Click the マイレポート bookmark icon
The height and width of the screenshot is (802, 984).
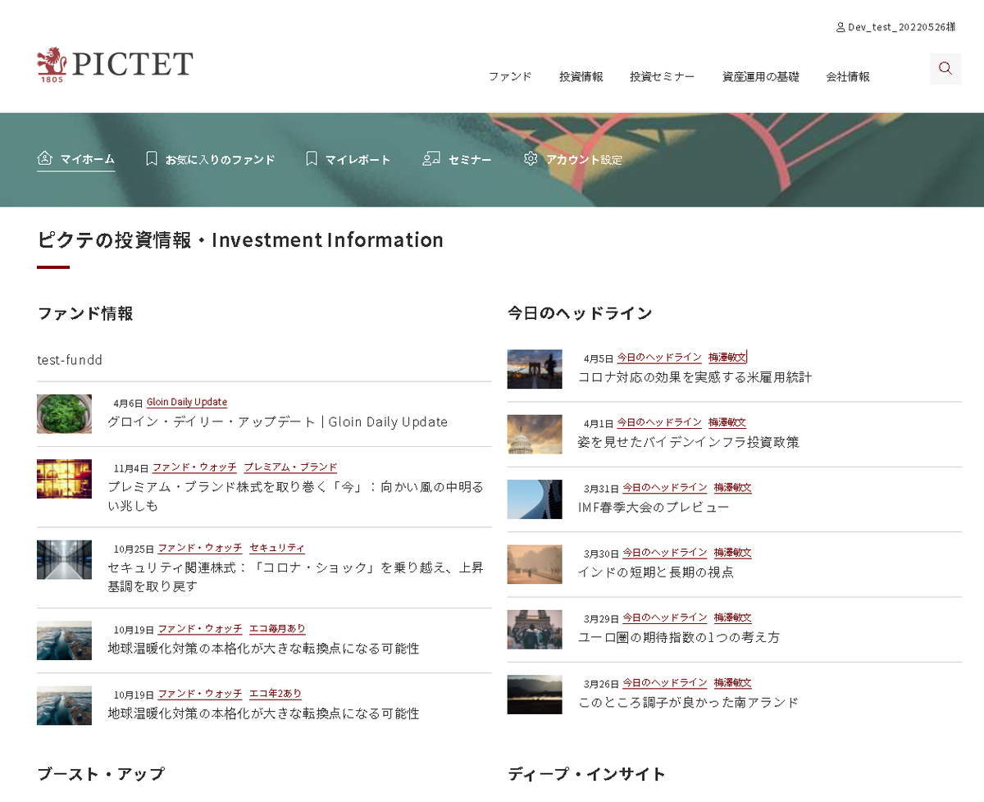[311, 159]
